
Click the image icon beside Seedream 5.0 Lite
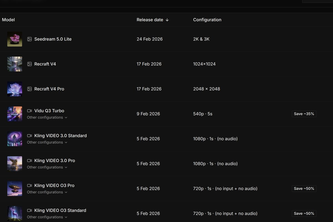(x=29, y=39)
